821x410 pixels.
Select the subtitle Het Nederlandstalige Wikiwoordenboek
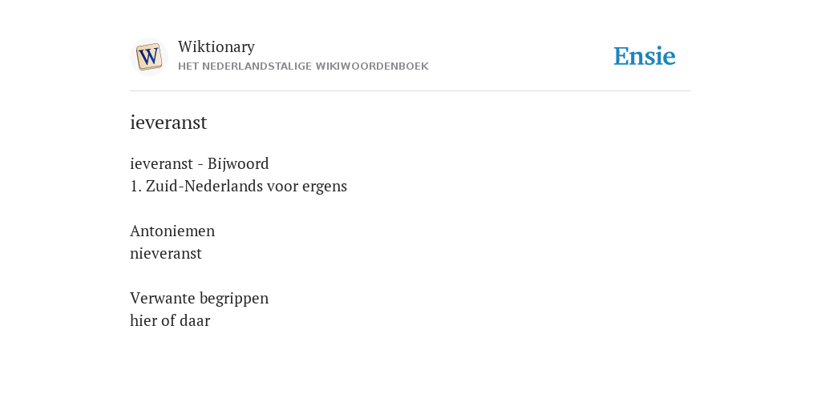click(303, 66)
